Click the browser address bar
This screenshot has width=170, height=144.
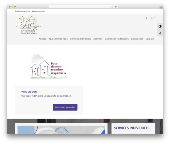(81, 6)
